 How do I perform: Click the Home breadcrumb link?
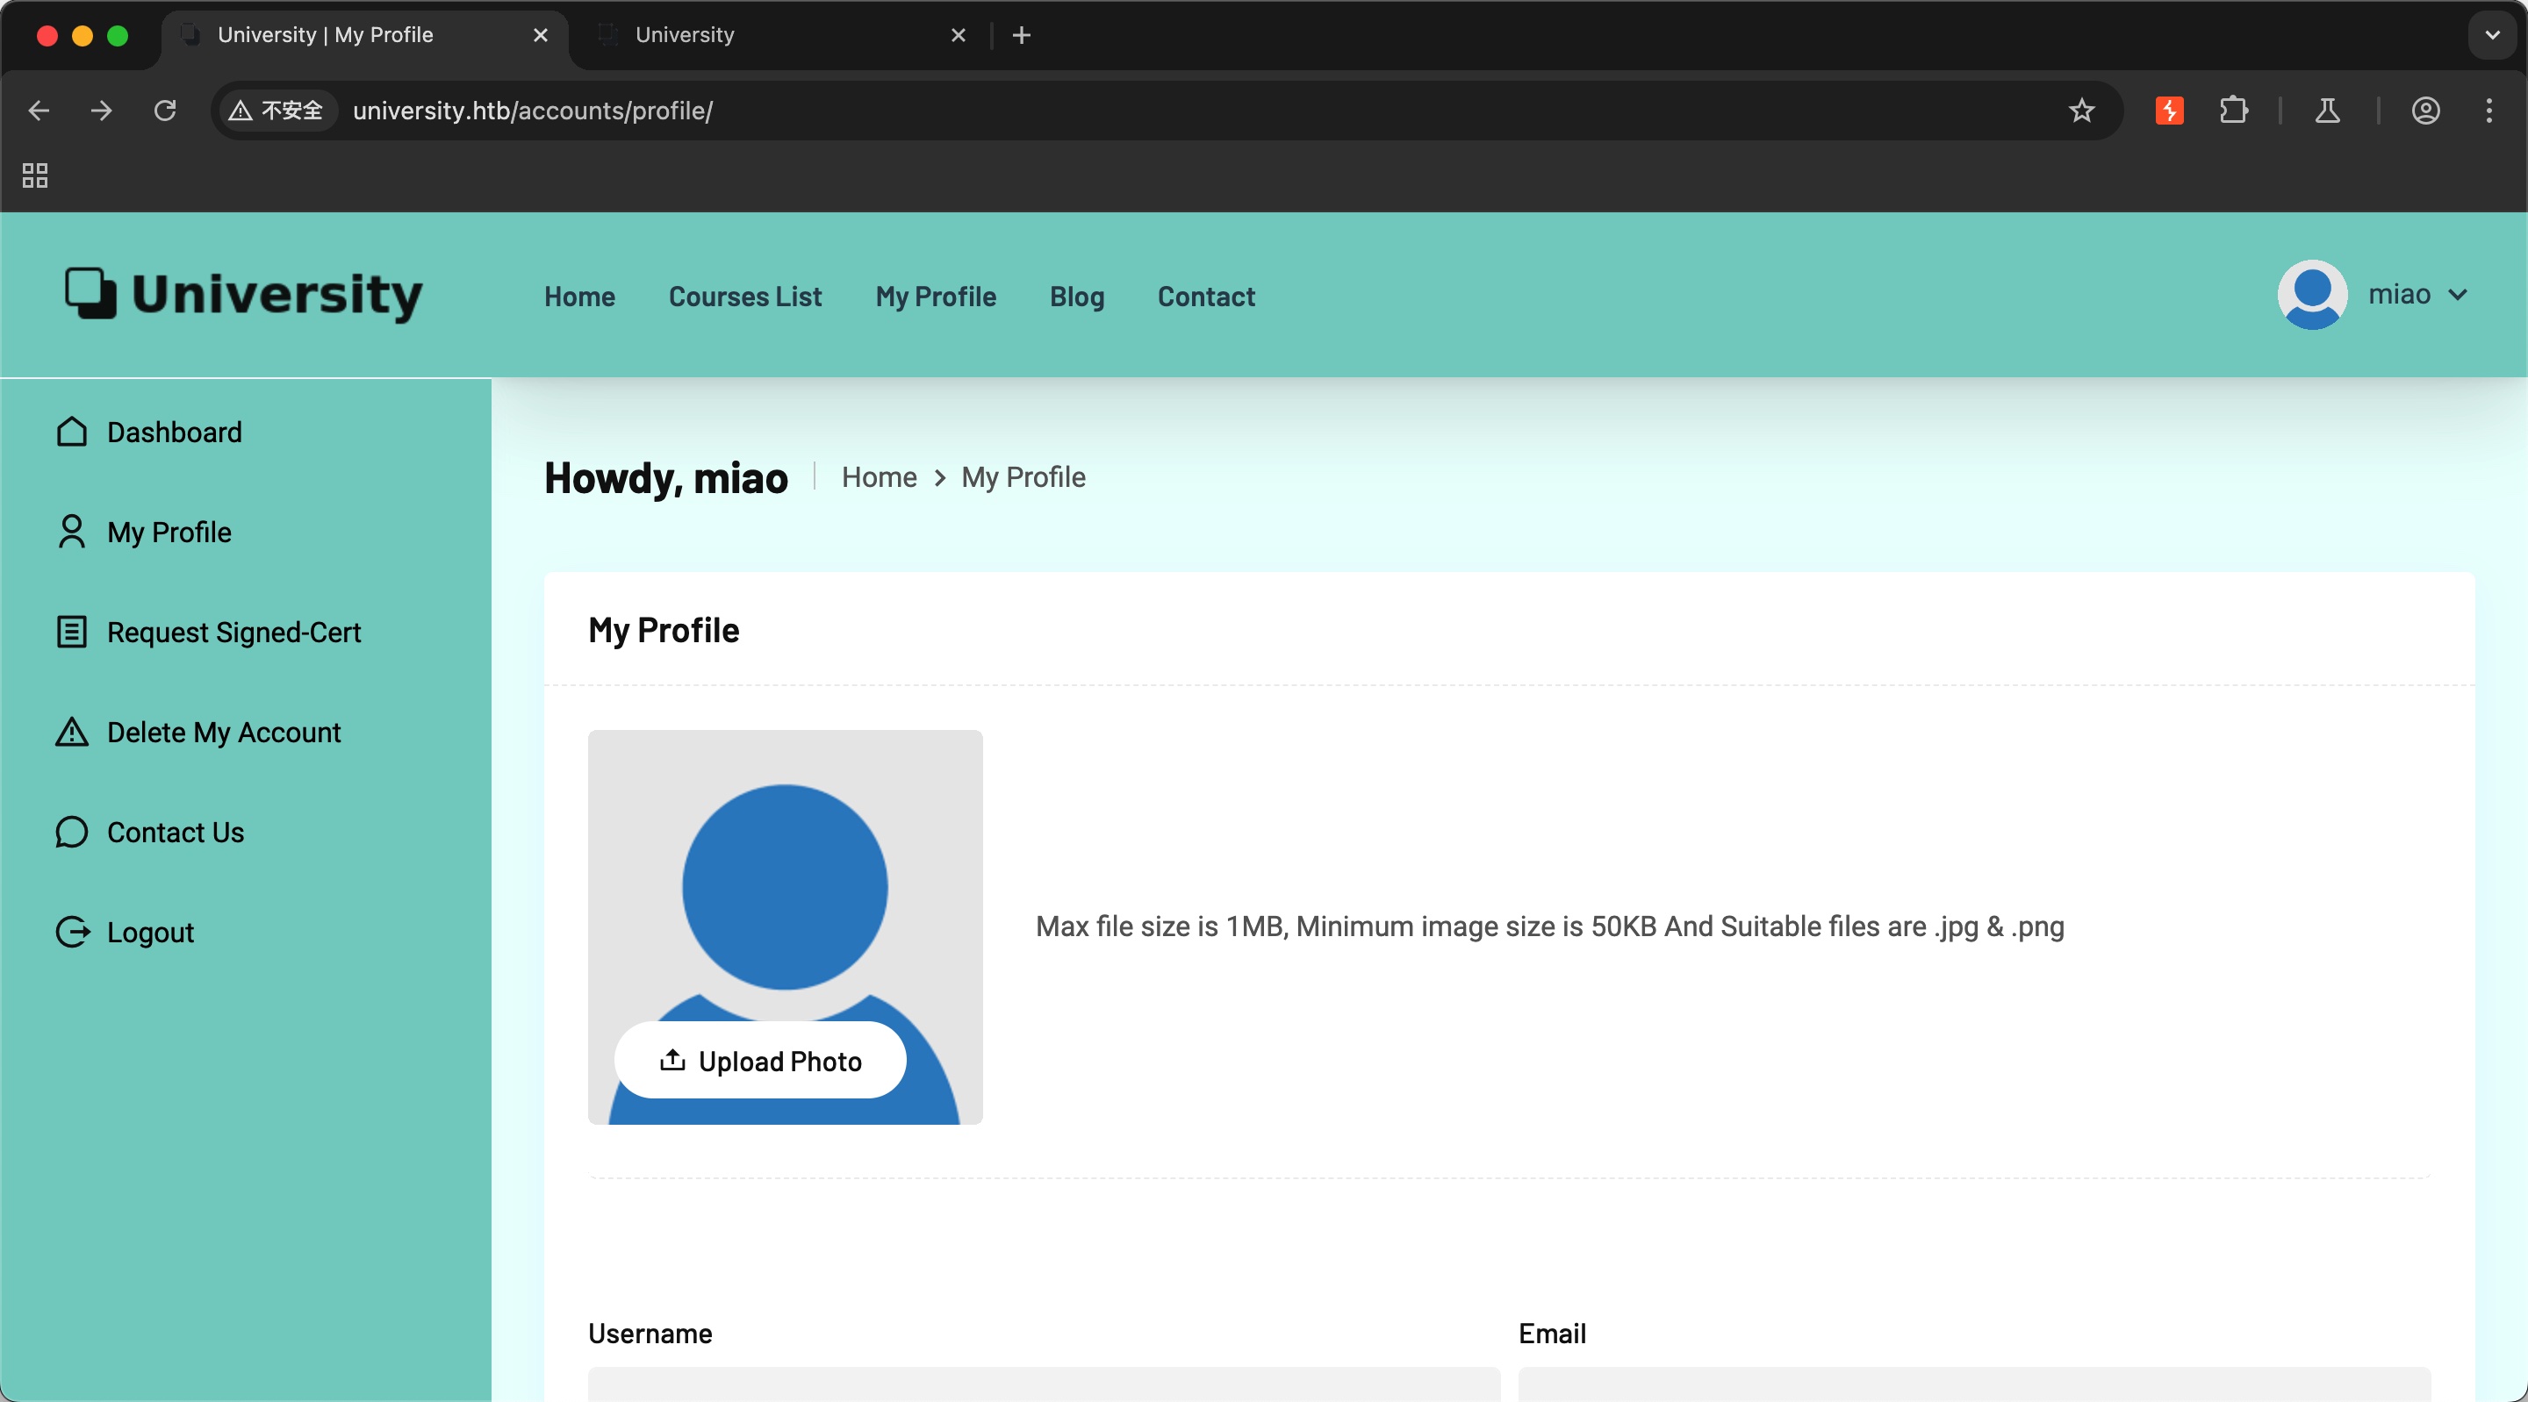point(879,476)
